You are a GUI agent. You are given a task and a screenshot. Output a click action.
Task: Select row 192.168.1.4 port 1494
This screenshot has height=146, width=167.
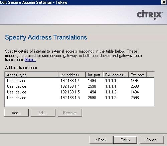[79, 81]
